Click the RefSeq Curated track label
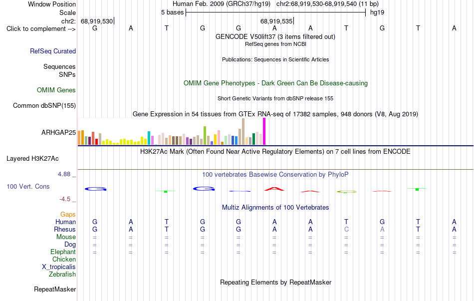 click(52, 51)
